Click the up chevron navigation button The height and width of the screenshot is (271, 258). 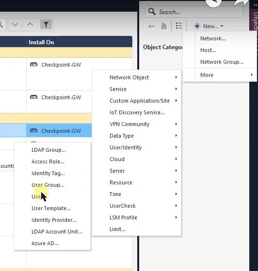[x=30, y=24]
